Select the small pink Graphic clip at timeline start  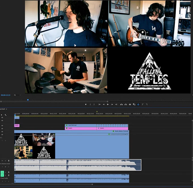[x=17, y=125]
